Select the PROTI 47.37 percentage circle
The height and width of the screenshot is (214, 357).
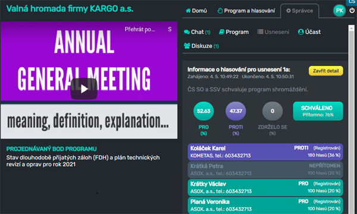pos(236,111)
